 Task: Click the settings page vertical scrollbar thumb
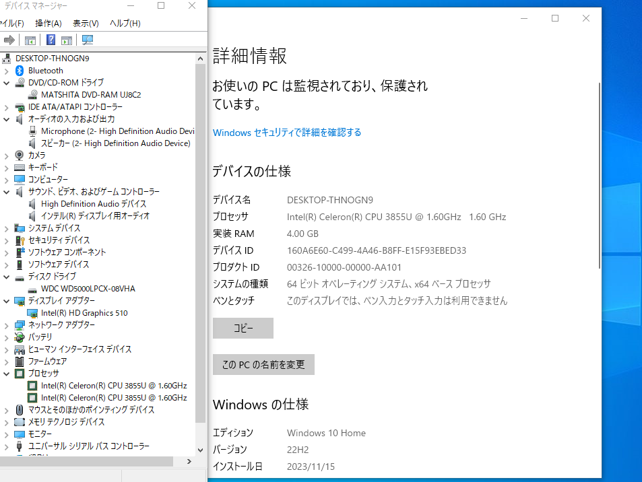pyautogui.click(x=600, y=176)
